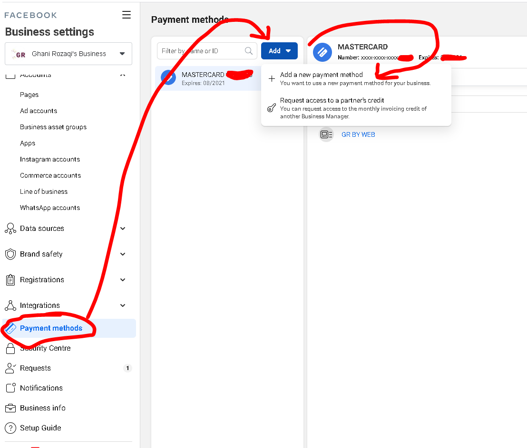The image size is (527, 448).
Task: Click the Security Centre lock icon
Action: (10, 348)
